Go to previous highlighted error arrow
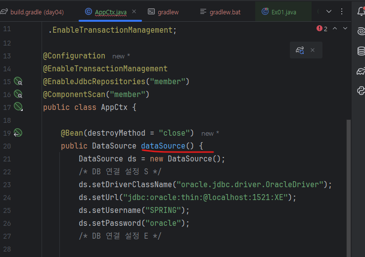 click(335, 28)
